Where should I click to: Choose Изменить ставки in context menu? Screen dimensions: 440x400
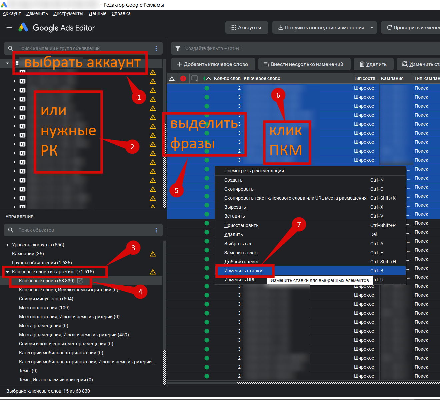310,271
